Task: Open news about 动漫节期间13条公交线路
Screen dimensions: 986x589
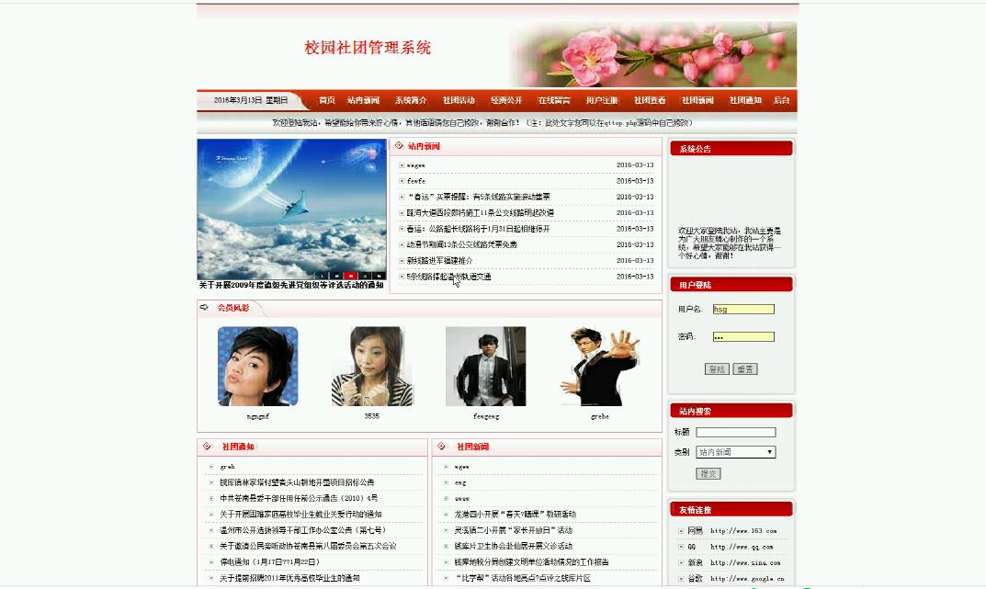Action: point(461,244)
